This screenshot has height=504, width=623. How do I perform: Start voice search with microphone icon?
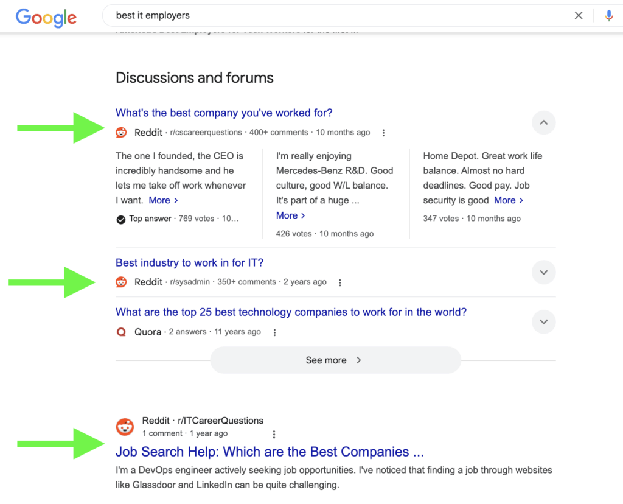[x=609, y=16]
